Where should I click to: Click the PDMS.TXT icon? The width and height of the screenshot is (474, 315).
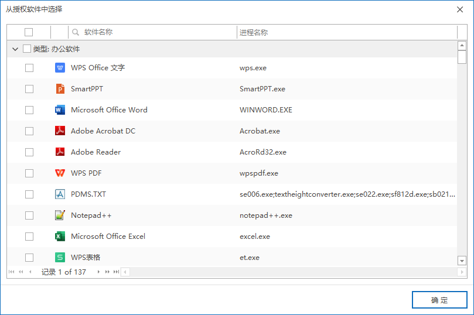coord(60,194)
